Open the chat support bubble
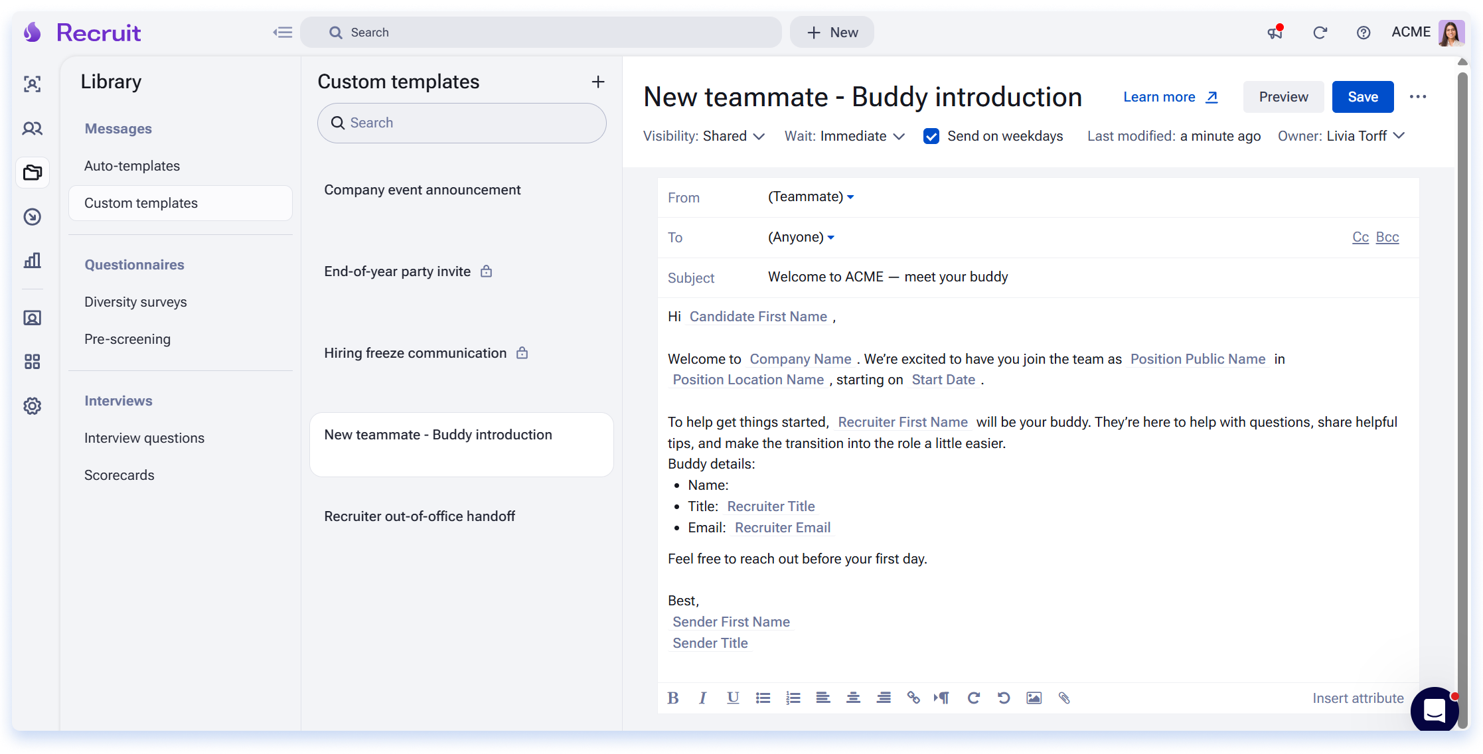The width and height of the screenshot is (1483, 754). (x=1435, y=710)
